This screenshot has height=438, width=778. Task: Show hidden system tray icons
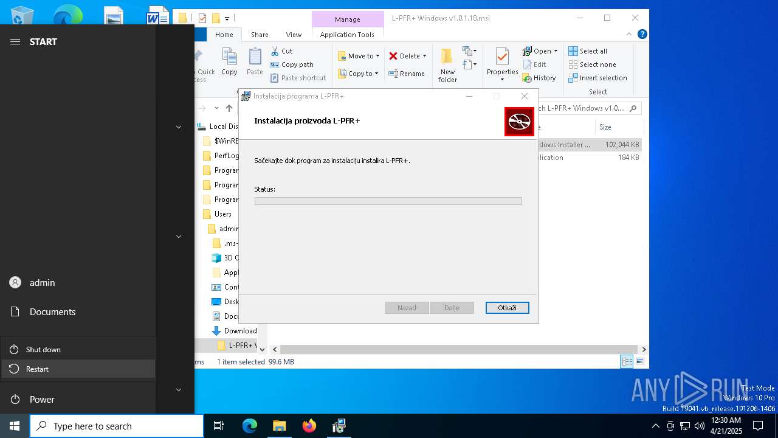[655, 426]
